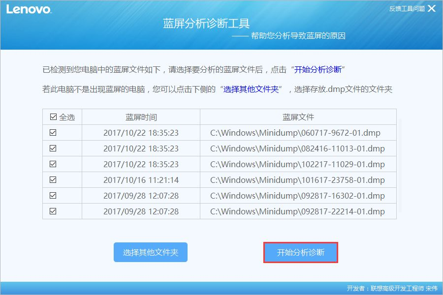Click the 2017/10/16 11:21:14 timestamp cell
Viewport: 443px width, 295px height.
(141, 180)
